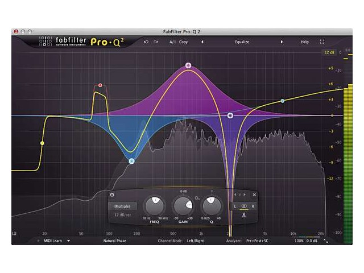The width and height of the screenshot is (364, 273).
Task: Open the Help menu
Action: 305,42
